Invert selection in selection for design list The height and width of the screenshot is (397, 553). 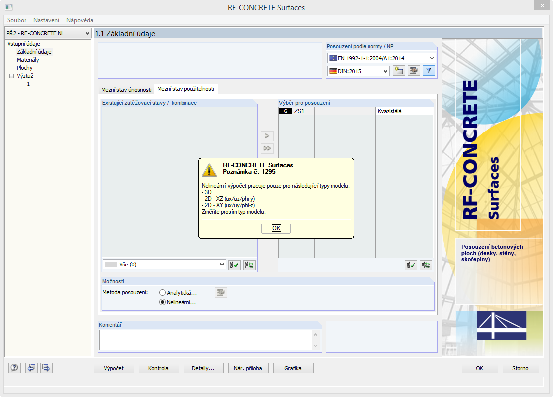point(426,265)
